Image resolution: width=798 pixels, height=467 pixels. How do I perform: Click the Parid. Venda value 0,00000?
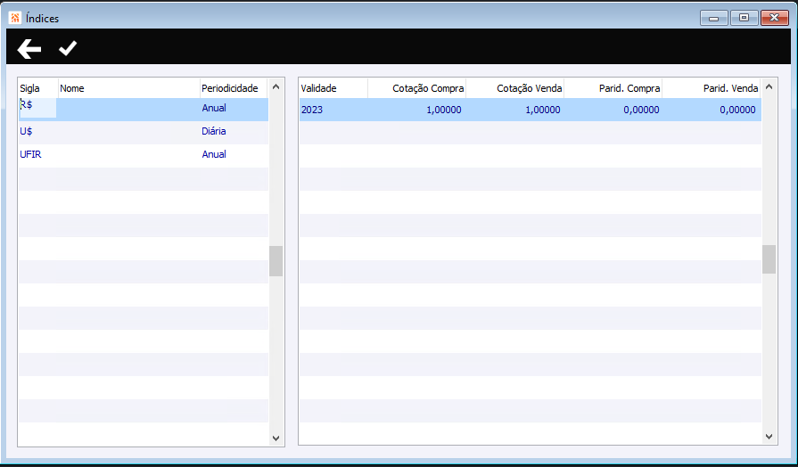[x=737, y=110]
